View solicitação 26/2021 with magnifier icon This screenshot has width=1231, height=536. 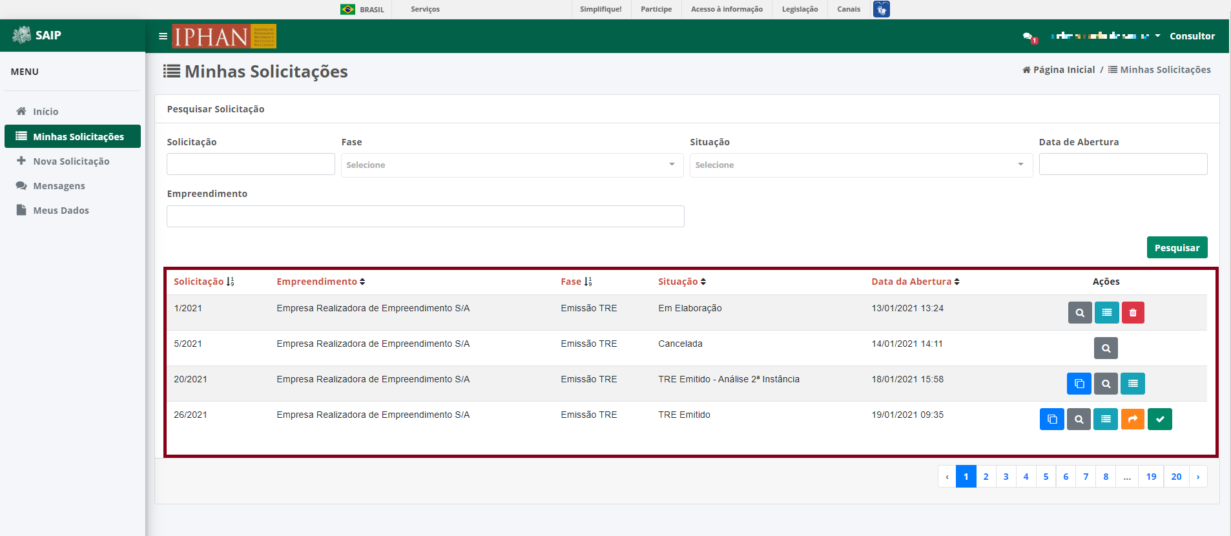tap(1079, 419)
